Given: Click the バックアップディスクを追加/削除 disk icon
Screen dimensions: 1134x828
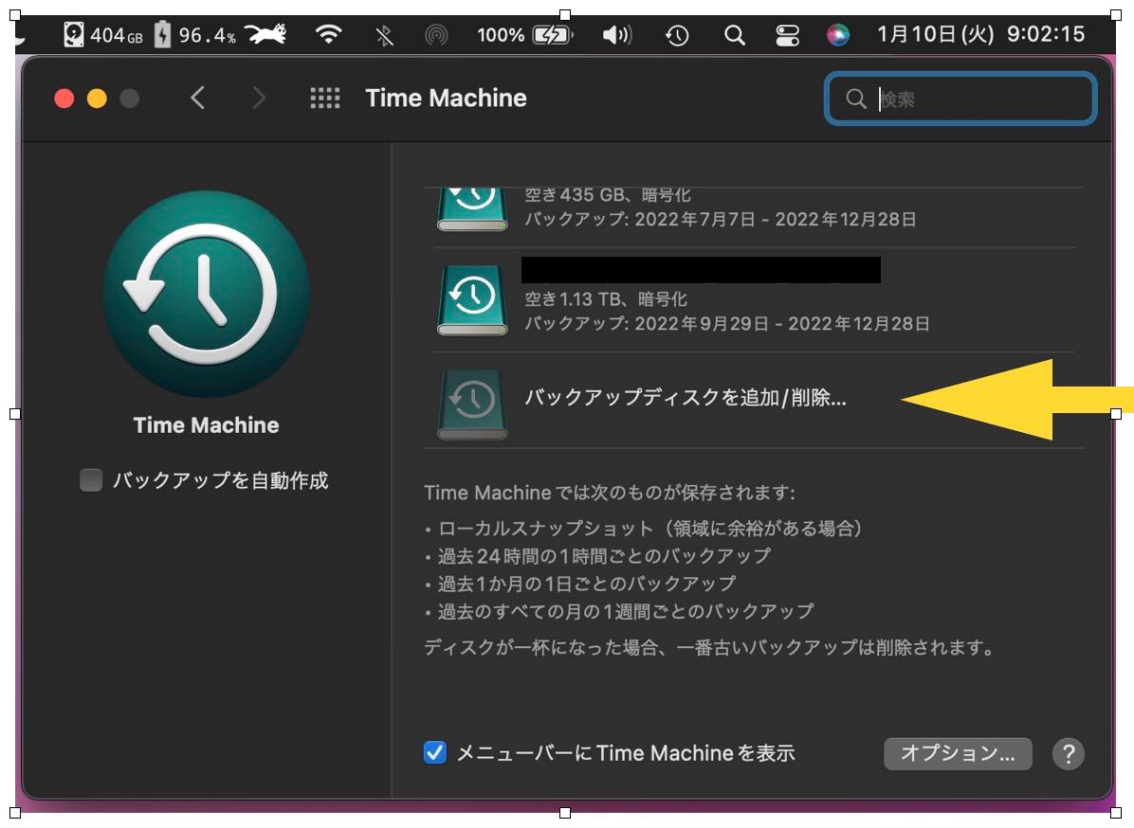Looking at the screenshot, I should (472, 404).
